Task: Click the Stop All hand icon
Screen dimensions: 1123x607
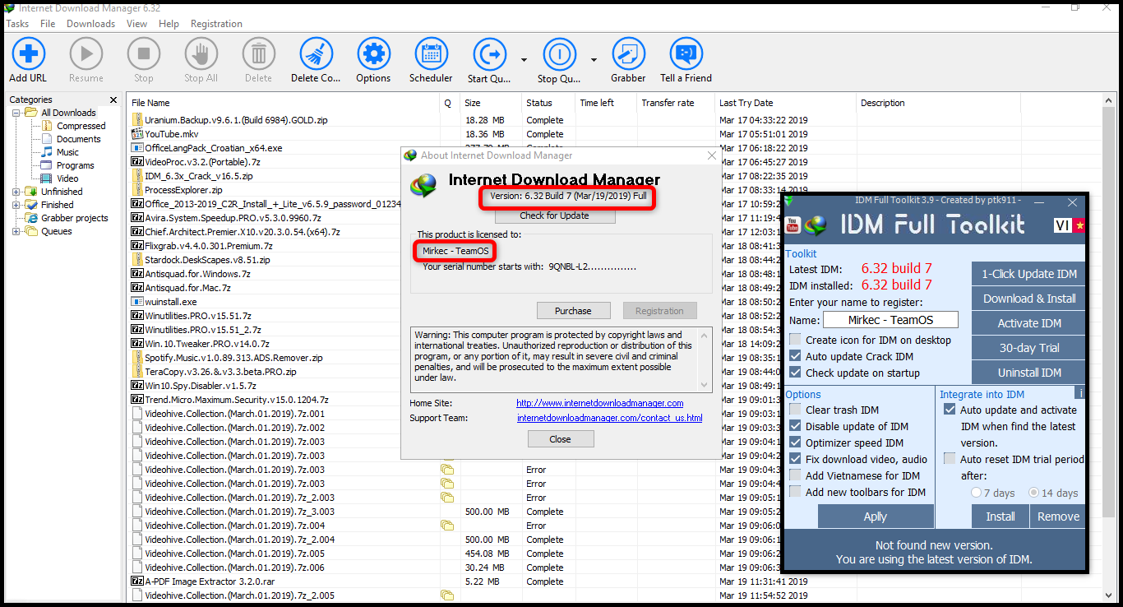Action: [201, 54]
